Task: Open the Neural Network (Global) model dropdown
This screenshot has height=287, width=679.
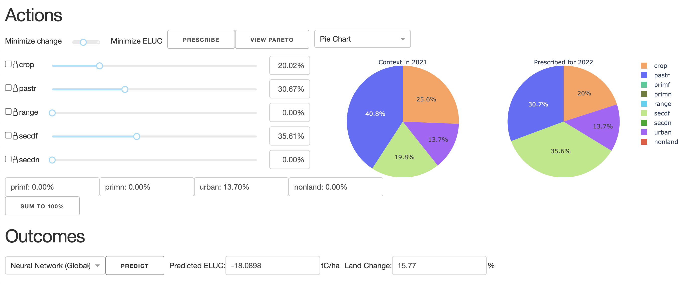Action: (x=55, y=265)
